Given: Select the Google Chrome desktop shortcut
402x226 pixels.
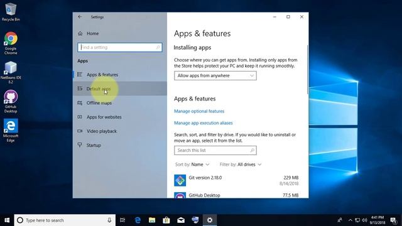Looking at the screenshot, I should pyautogui.click(x=11, y=43).
